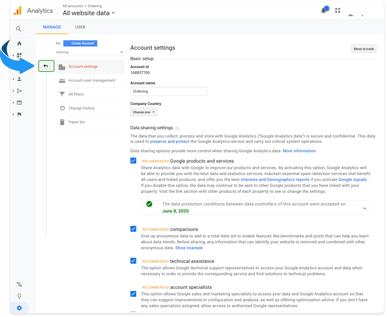Select Paper bin menu item
This screenshot has height=317, width=387.
[90, 122]
